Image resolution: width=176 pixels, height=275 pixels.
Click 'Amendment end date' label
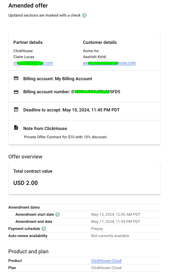click(34, 222)
